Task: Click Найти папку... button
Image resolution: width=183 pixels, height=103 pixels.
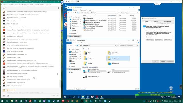Action: tap(168, 40)
